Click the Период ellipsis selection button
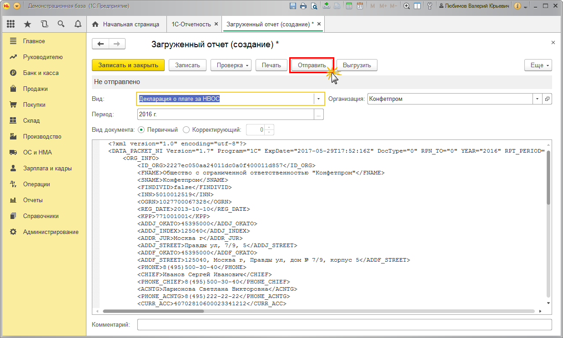563x338 pixels. pos(319,115)
